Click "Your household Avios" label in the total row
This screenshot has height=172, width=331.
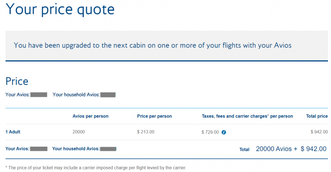75,149
